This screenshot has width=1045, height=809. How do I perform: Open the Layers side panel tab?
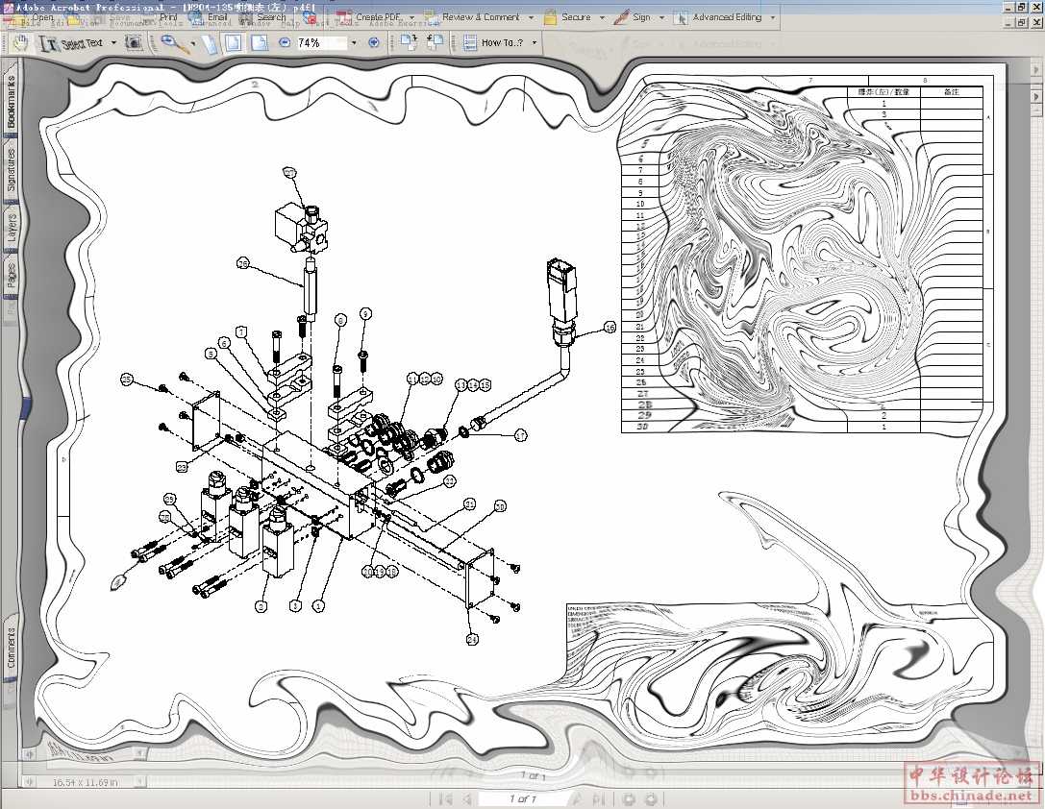click(12, 229)
